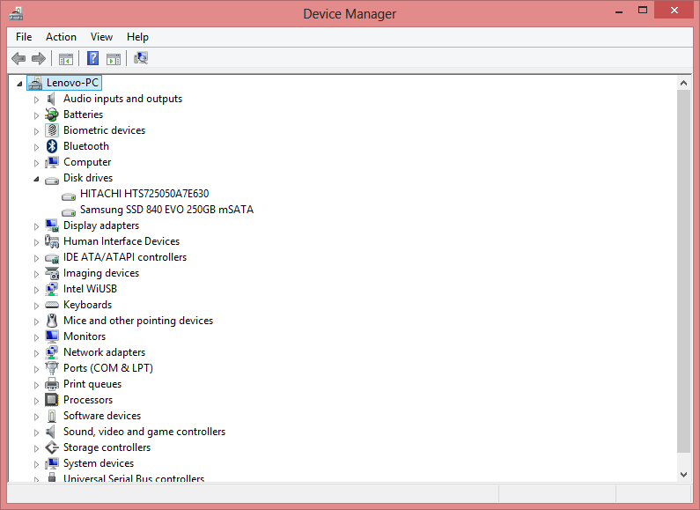
Task: Click the Forward arrow toolbar icon
Action: pyautogui.click(x=39, y=58)
